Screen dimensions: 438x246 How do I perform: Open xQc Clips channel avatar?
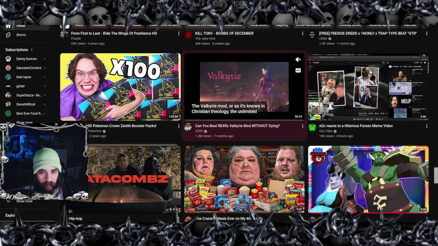click(x=312, y=127)
